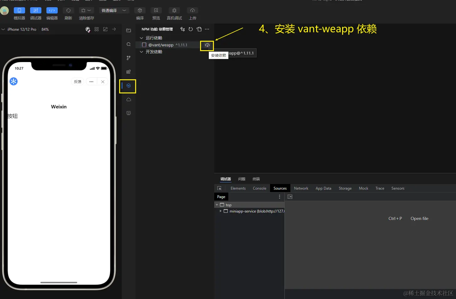The height and width of the screenshot is (299, 456).
Task: Open the cloud development sidebar icon
Action: 129,99
